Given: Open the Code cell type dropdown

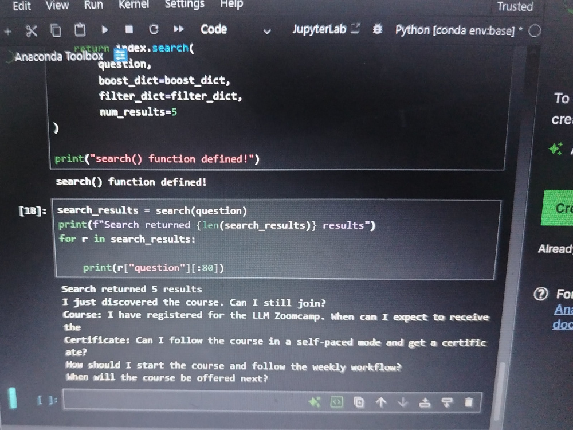Looking at the screenshot, I should 236,30.
